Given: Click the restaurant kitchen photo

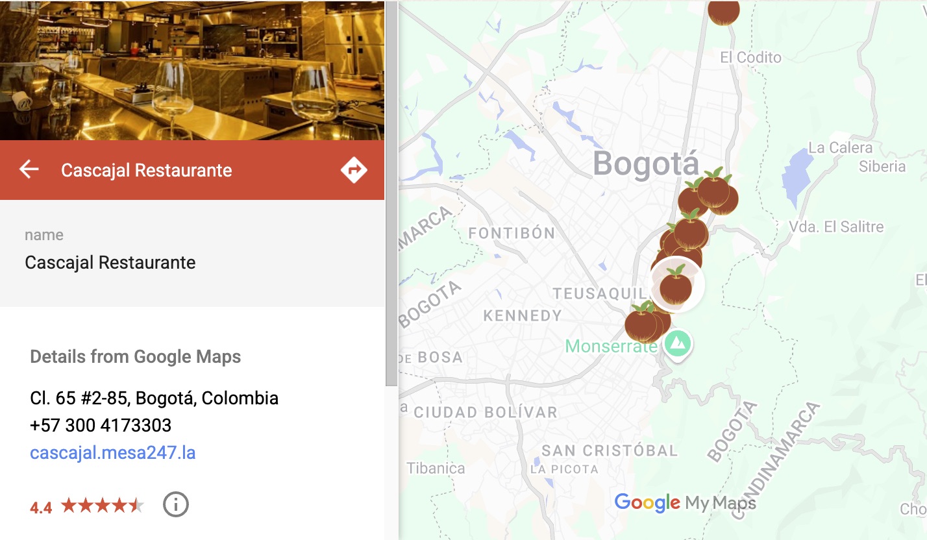Looking at the screenshot, I should (x=192, y=70).
